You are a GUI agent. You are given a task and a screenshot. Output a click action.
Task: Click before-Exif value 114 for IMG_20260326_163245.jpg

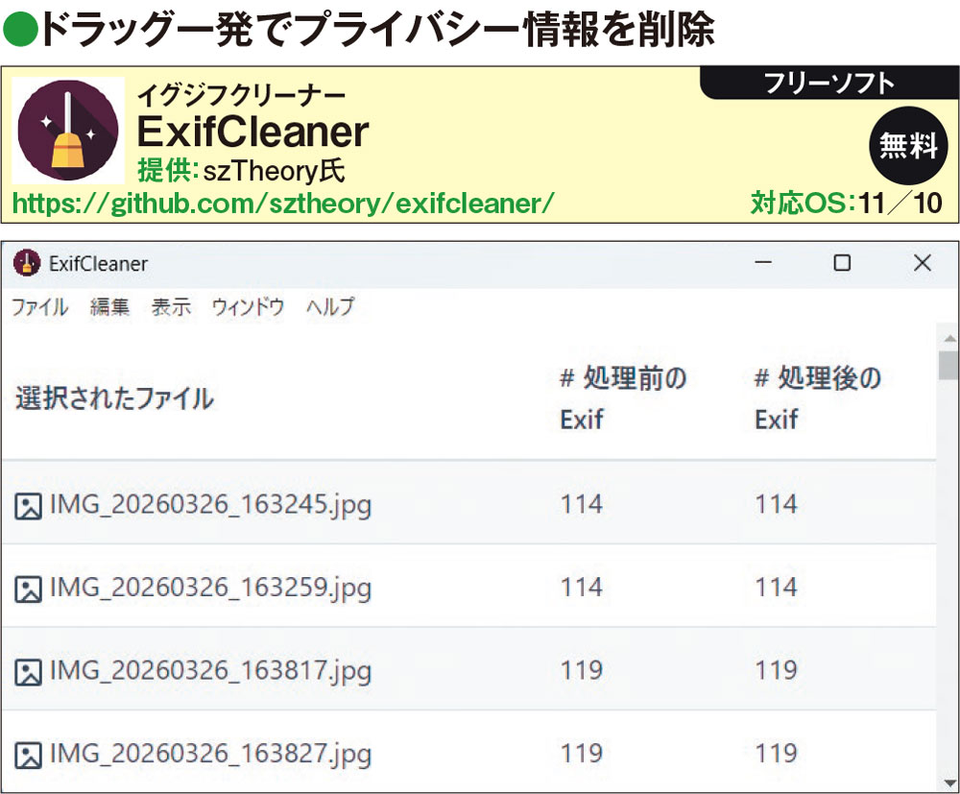pos(582,504)
